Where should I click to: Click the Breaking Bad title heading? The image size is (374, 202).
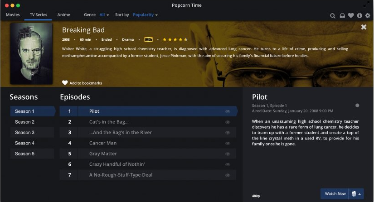[x=83, y=30]
